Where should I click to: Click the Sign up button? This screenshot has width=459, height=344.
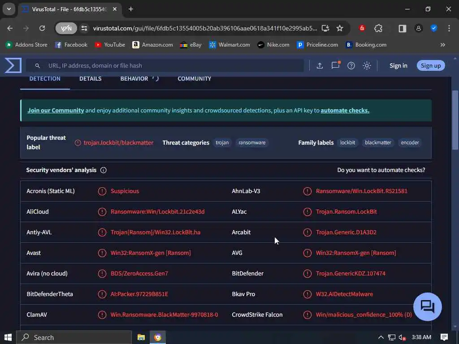click(x=431, y=65)
